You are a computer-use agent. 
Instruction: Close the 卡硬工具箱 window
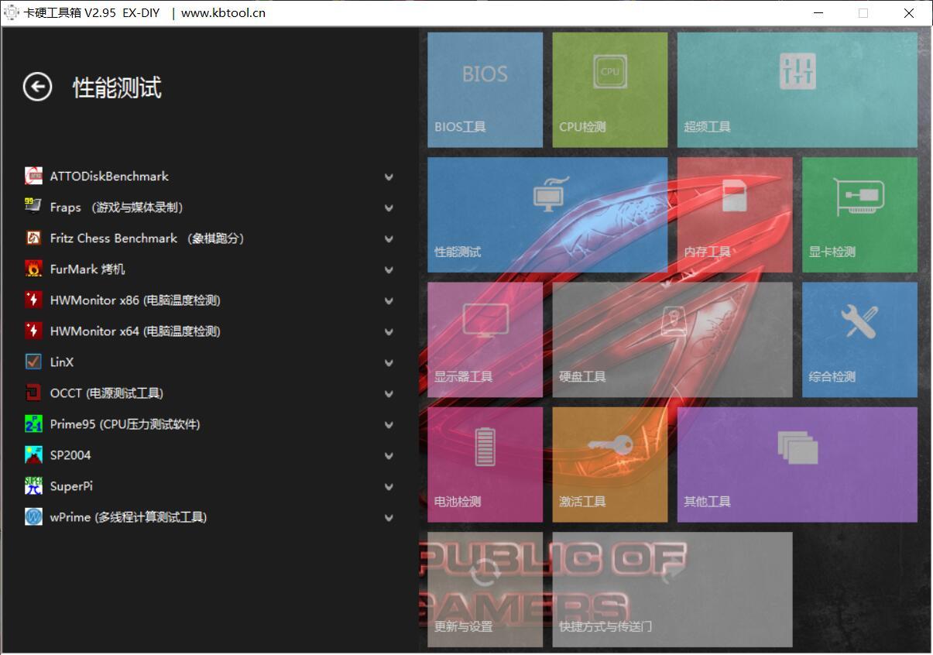click(909, 12)
